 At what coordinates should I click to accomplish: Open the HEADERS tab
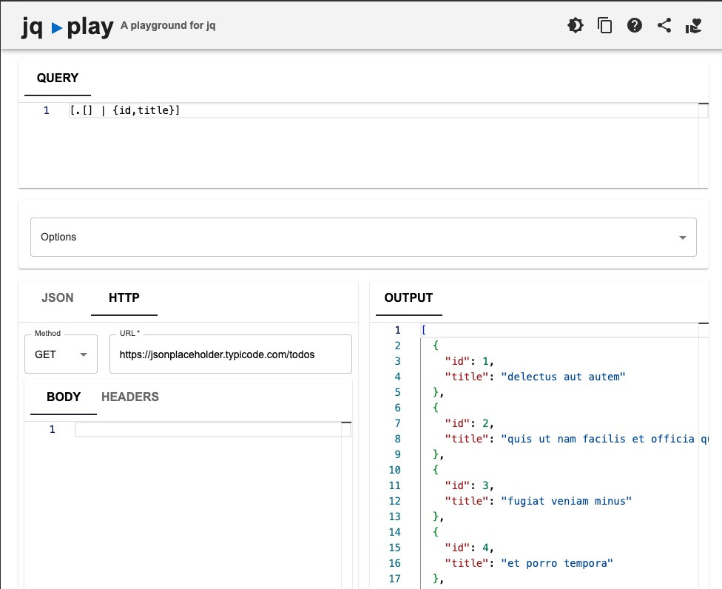[129, 397]
